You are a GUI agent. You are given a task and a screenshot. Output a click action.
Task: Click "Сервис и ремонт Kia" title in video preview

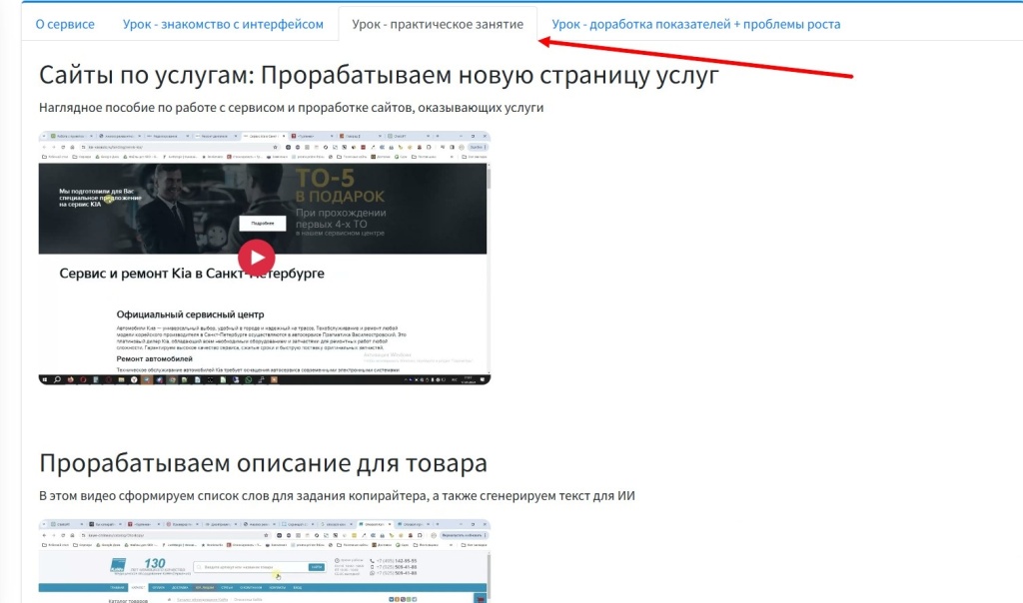(x=191, y=274)
